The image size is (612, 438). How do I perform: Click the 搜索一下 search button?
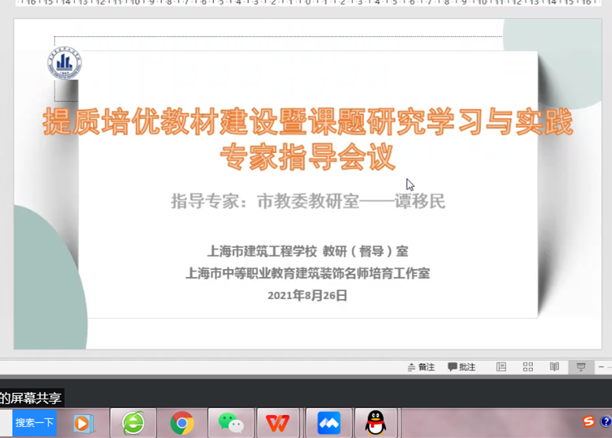(x=34, y=423)
